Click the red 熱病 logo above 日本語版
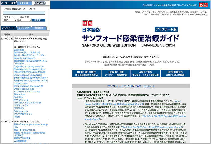 click(x=87, y=23)
